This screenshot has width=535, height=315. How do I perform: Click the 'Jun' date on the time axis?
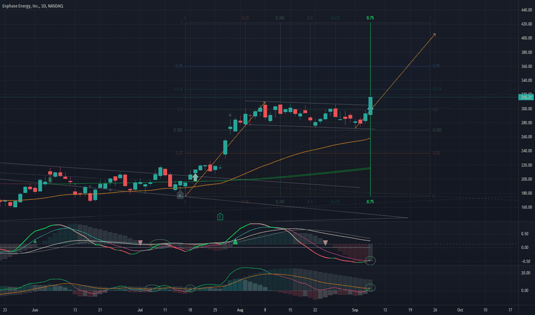click(35, 310)
